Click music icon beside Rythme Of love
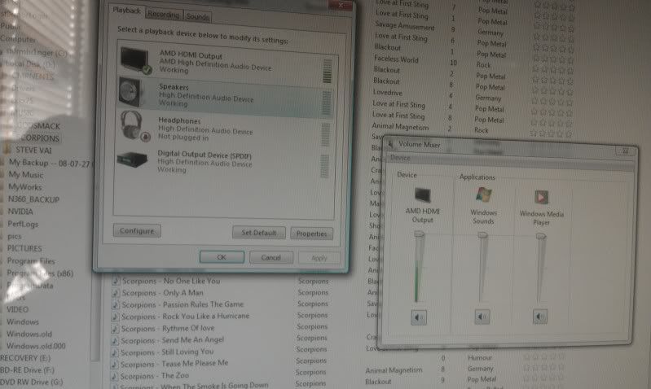The width and height of the screenshot is (651, 389). [x=115, y=329]
